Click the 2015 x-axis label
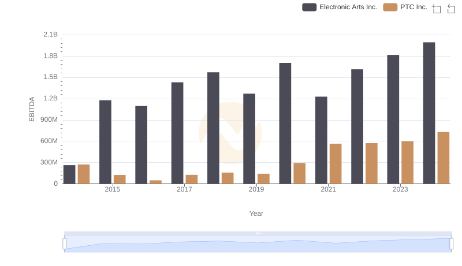Viewport: 462px width, 266px height. pos(113,189)
